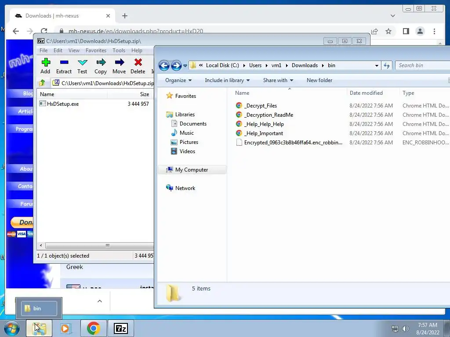The width and height of the screenshot is (450, 337).
Task: Reload the Chrome page
Action: (x=44, y=31)
